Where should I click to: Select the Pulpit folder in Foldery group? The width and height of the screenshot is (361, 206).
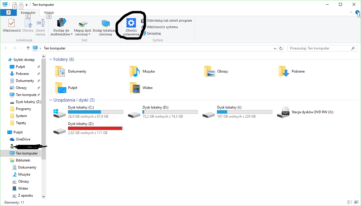tap(66, 88)
